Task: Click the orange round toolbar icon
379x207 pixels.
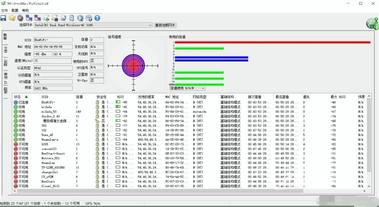Action: [x=20, y=18]
